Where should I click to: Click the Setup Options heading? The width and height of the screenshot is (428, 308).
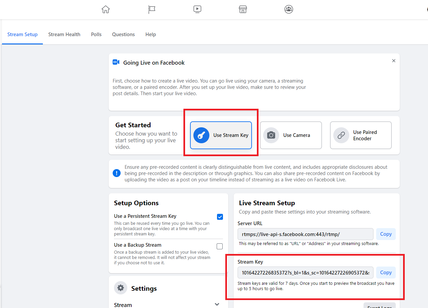coord(136,203)
